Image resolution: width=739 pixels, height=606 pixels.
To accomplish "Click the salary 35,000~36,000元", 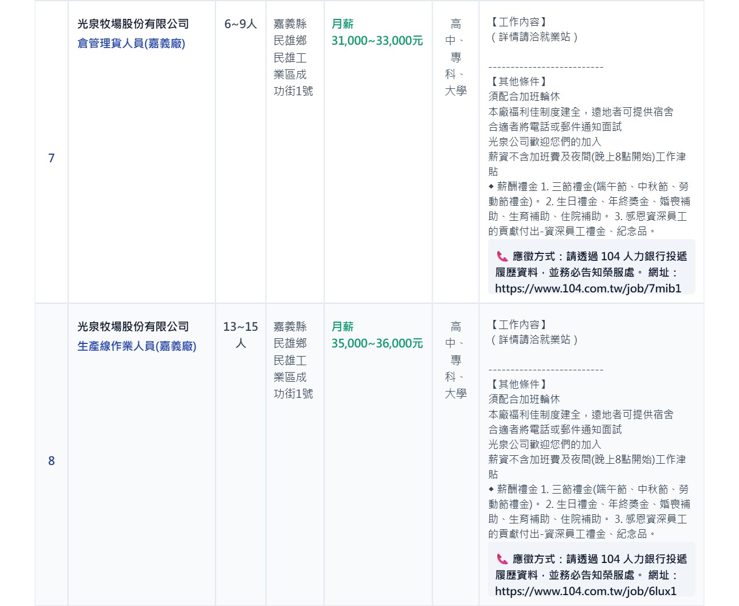I will tap(378, 343).
